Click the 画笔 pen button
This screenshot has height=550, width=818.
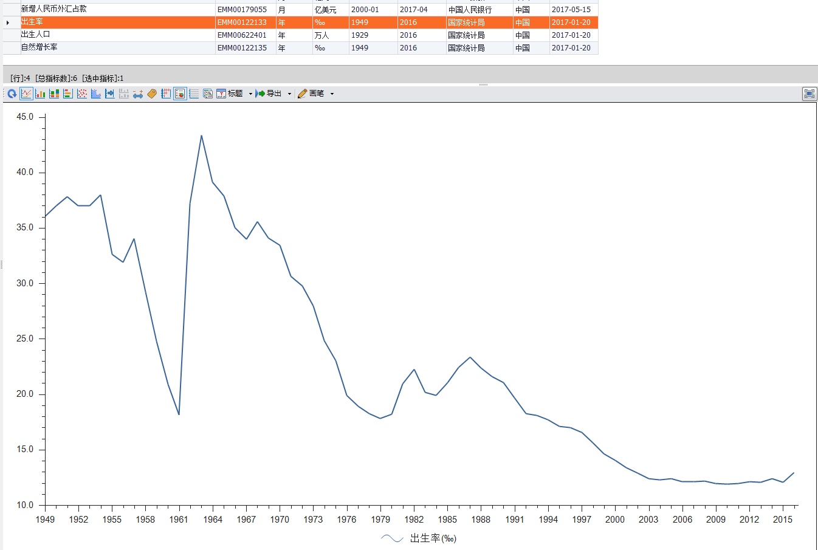coord(311,94)
